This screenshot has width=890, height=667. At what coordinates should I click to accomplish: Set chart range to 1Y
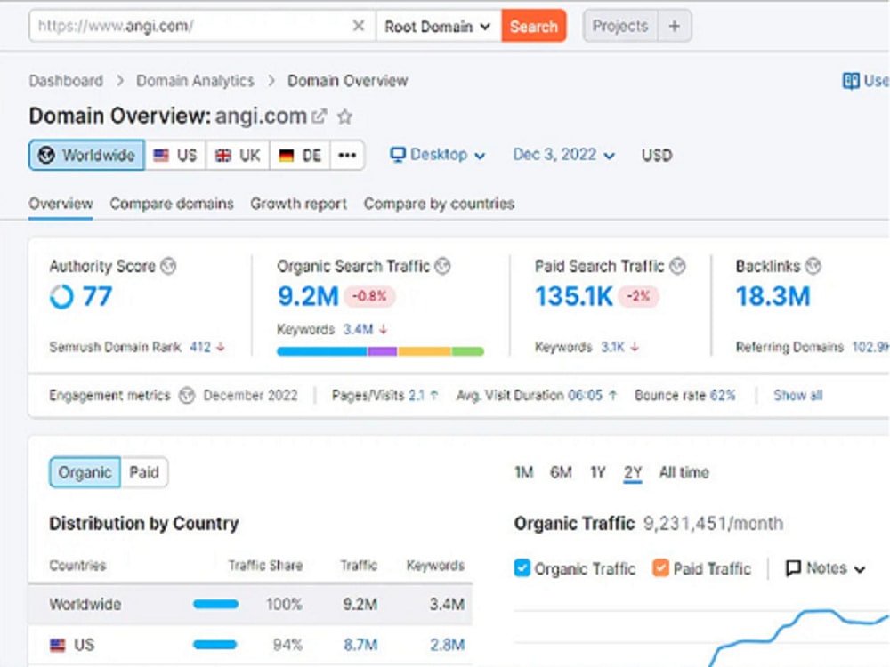coord(598,472)
